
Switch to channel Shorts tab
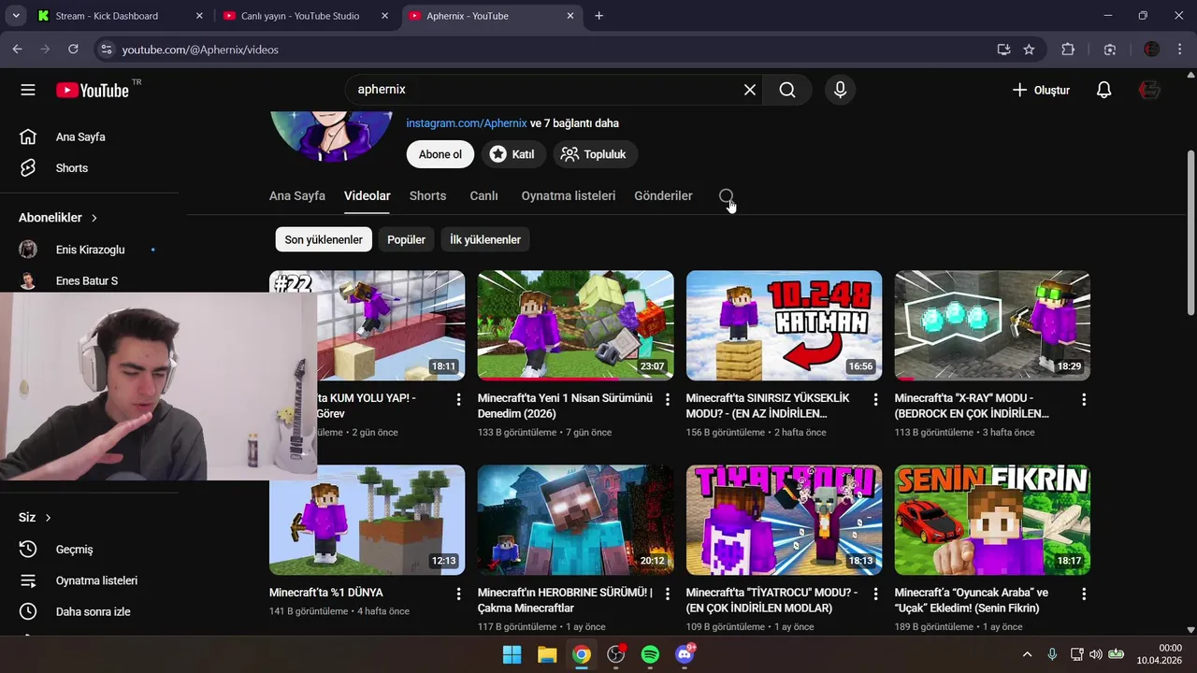click(x=427, y=196)
